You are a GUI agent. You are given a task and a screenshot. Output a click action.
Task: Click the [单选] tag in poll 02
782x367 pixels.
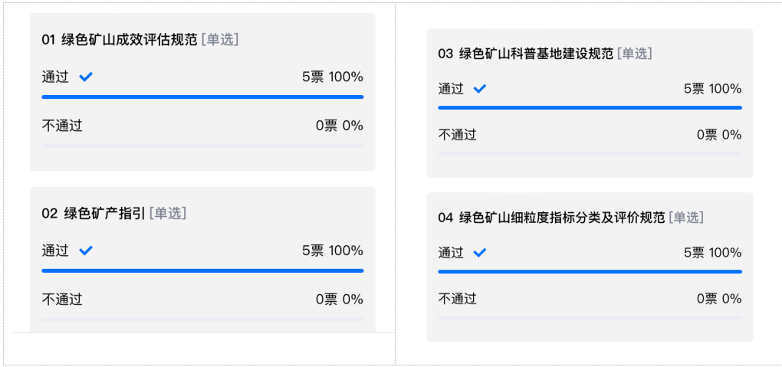(x=168, y=213)
